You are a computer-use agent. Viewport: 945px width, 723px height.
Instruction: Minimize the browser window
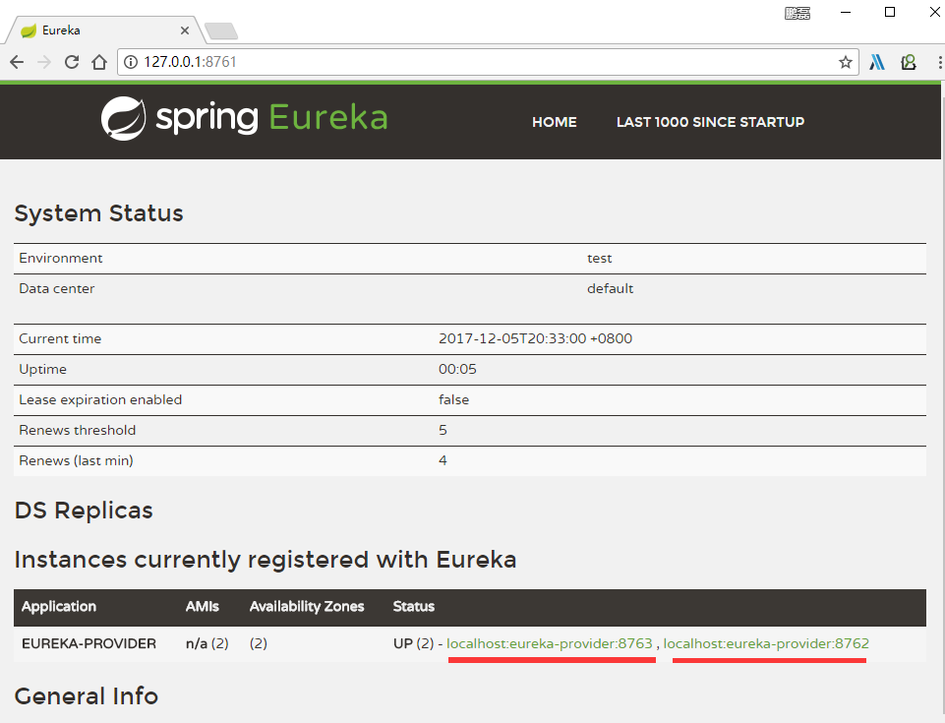846,13
